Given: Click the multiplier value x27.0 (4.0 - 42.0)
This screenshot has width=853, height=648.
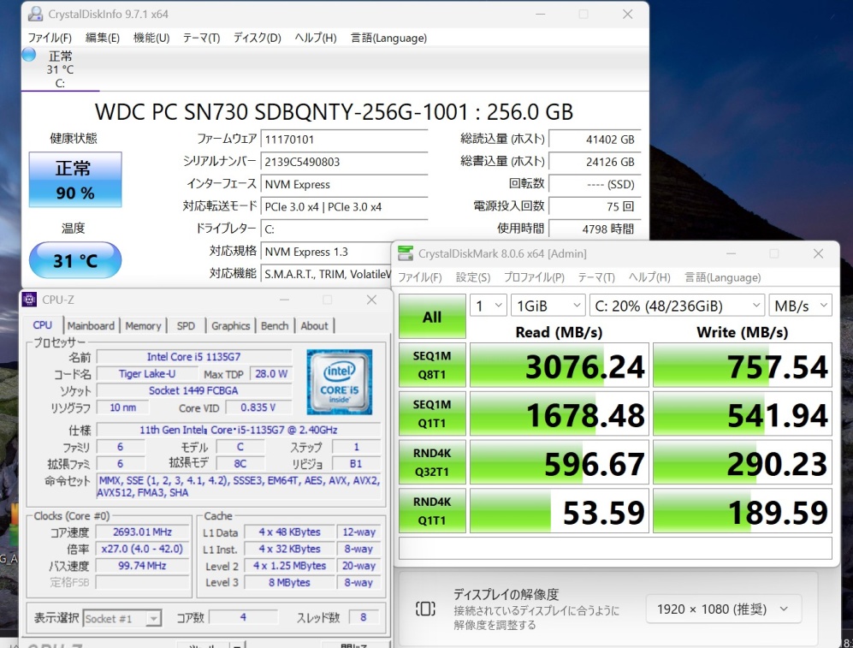Looking at the screenshot, I should point(143,549).
